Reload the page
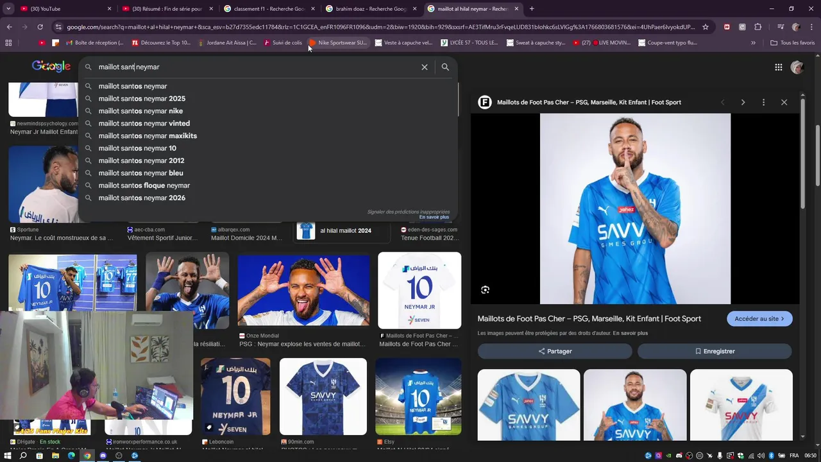Image resolution: width=821 pixels, height=462 pixels. 40,27
